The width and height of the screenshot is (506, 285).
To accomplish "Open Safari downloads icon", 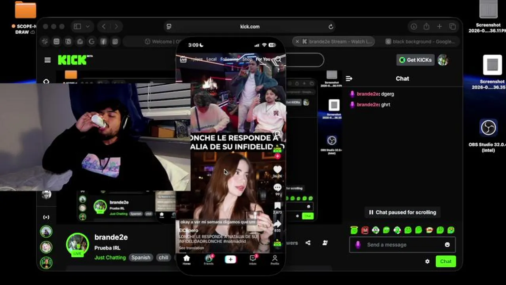I will click(x=414, y=27).
